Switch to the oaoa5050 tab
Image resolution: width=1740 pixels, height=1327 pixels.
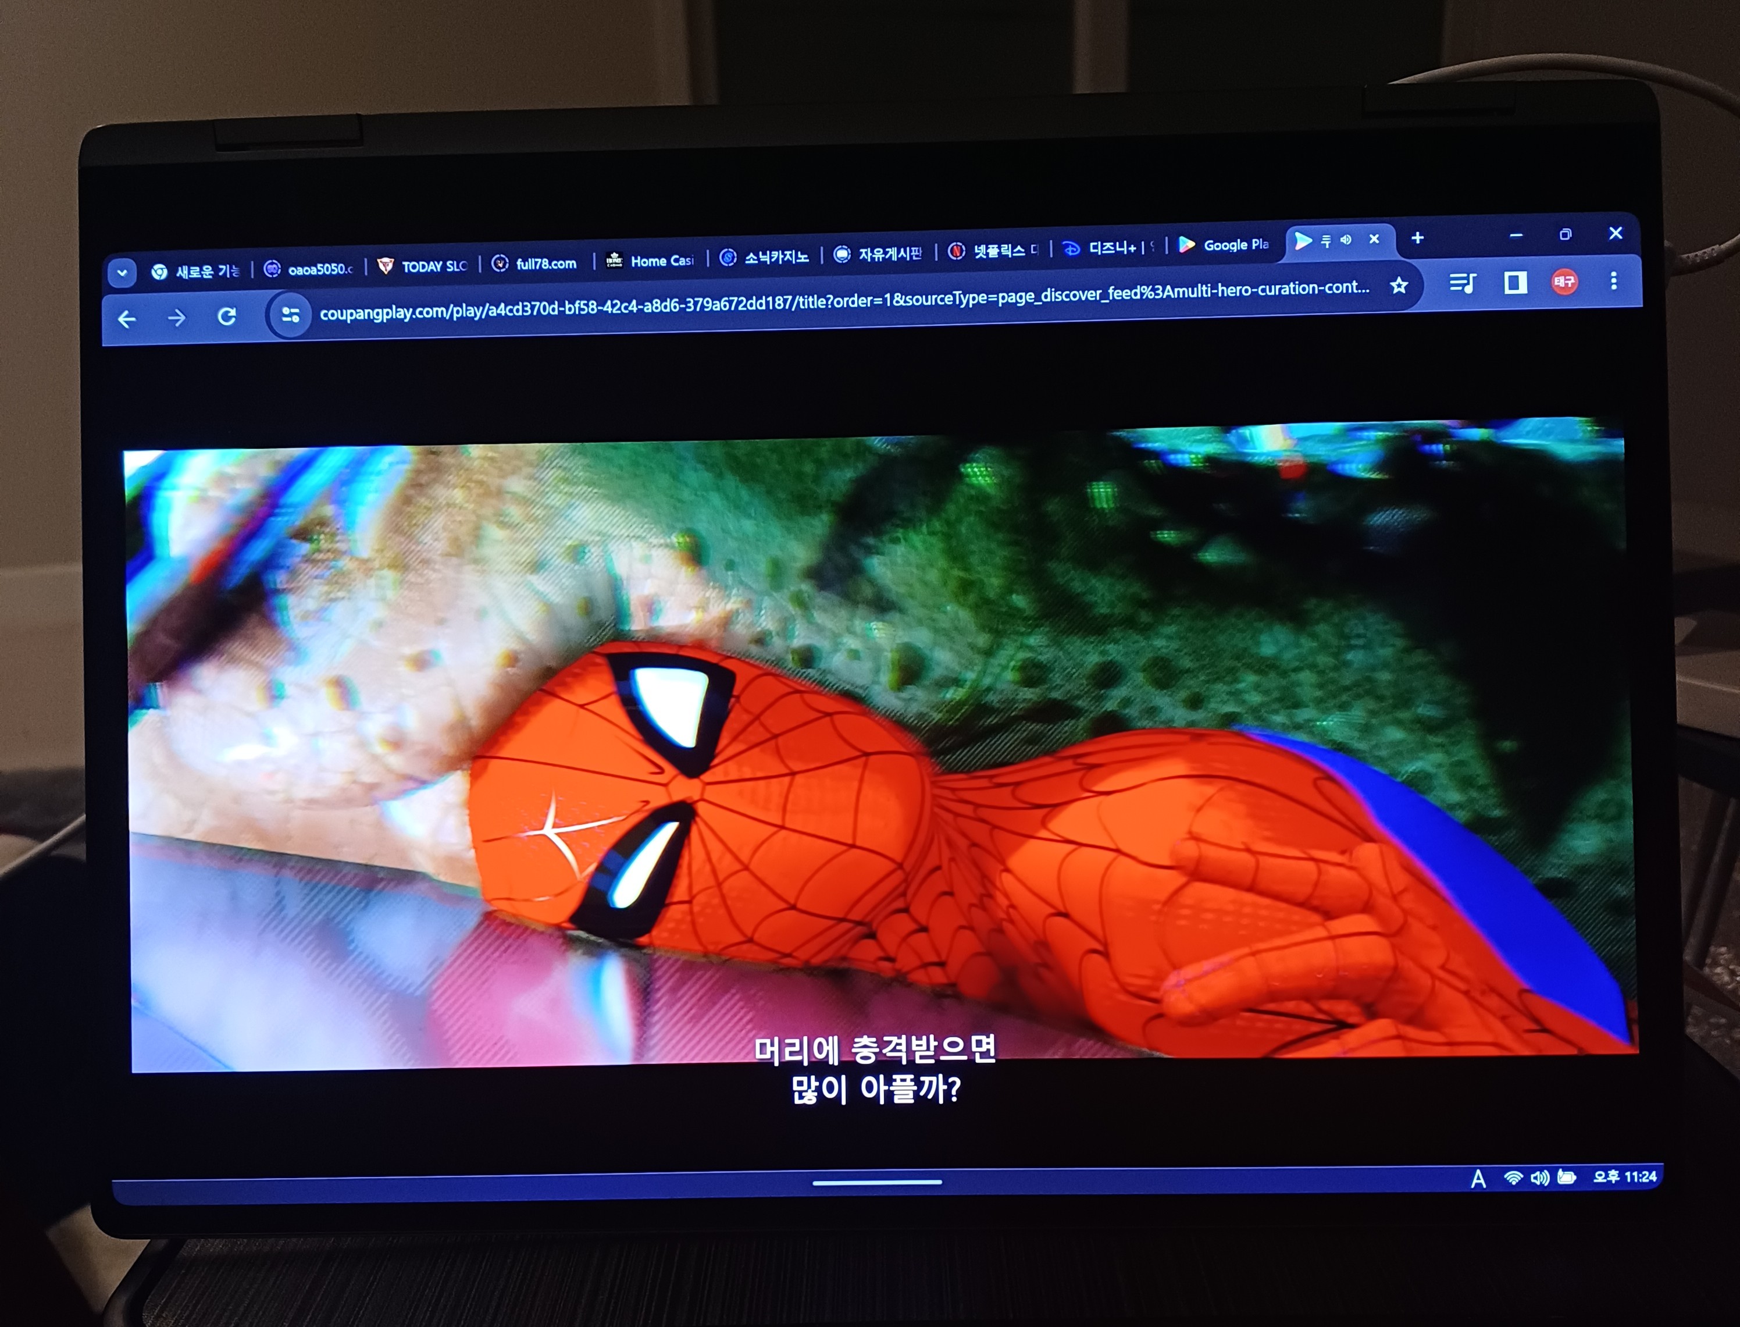[309, 269]
